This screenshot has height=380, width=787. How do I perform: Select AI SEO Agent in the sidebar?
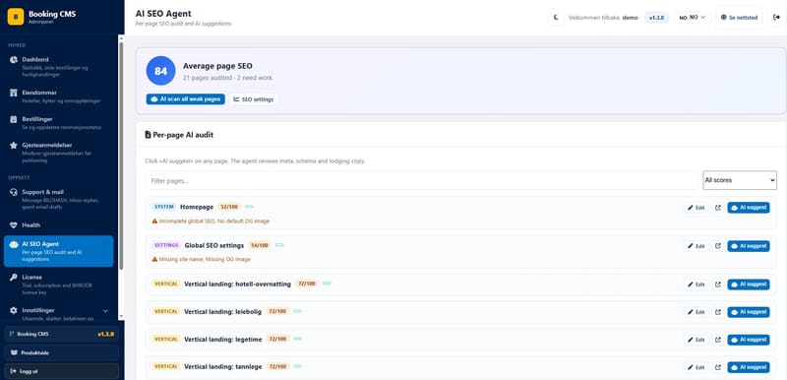point(59,251)
